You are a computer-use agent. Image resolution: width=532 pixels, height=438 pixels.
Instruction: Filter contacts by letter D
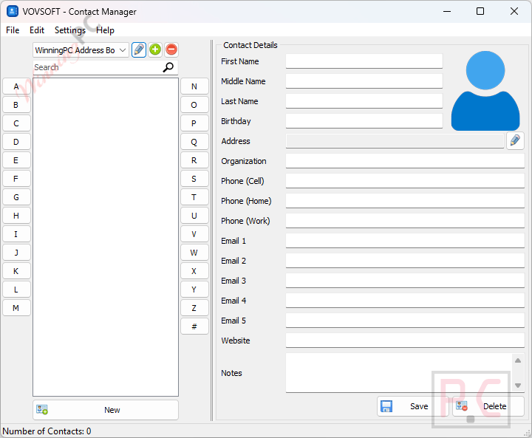(16, 142)
